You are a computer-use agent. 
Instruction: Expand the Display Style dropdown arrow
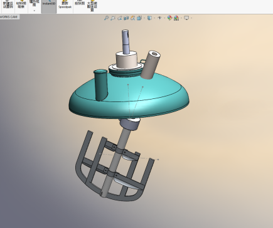pos(154,18)
